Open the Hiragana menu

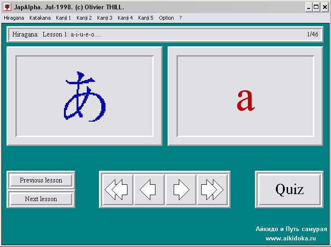(14, 18)
